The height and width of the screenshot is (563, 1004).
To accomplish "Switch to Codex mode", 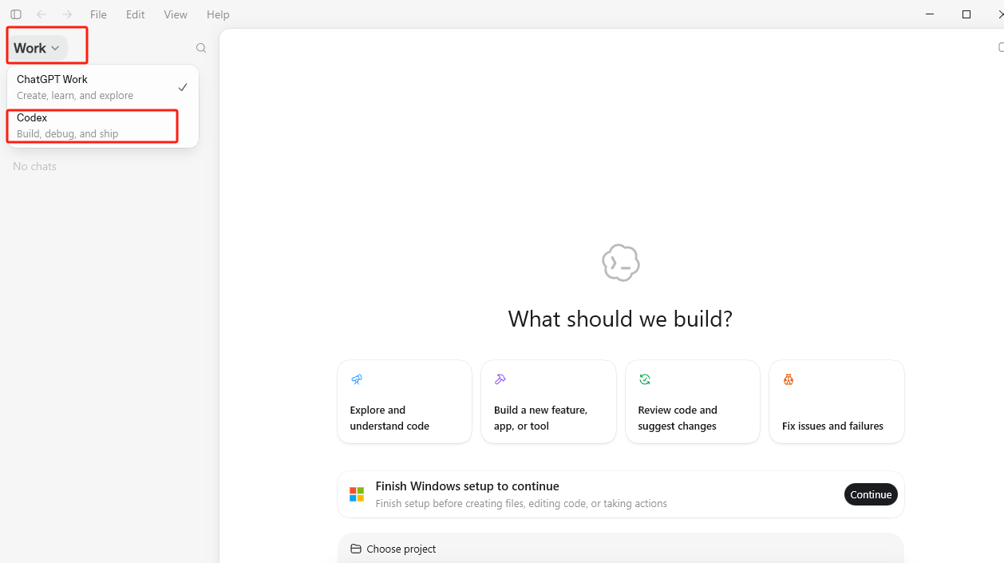I will (x=103, y=125).
